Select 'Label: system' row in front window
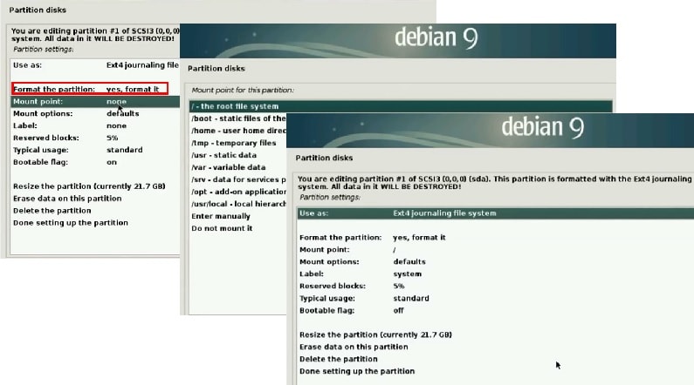Viewport: 694px width, 385px height. click(496, 274)
